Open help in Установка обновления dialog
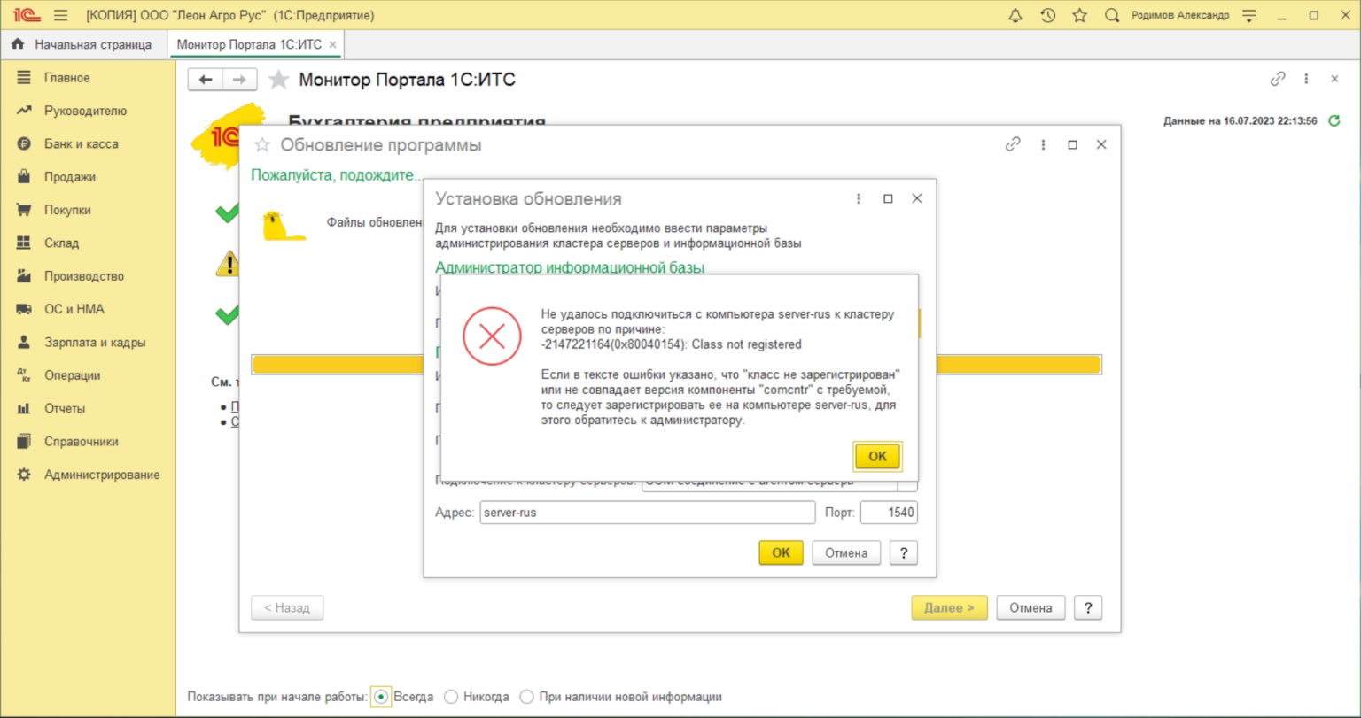The height and width of the screenshot is (718, 1361). (x=903, y=552)
